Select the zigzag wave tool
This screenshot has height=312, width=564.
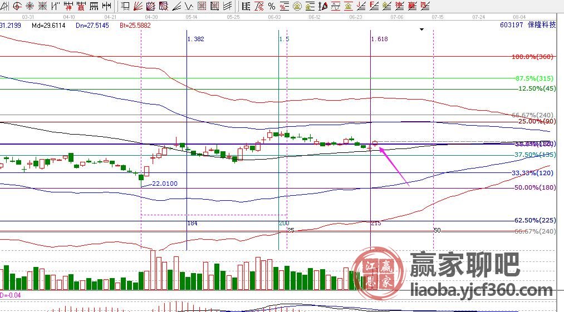point(189,6)
